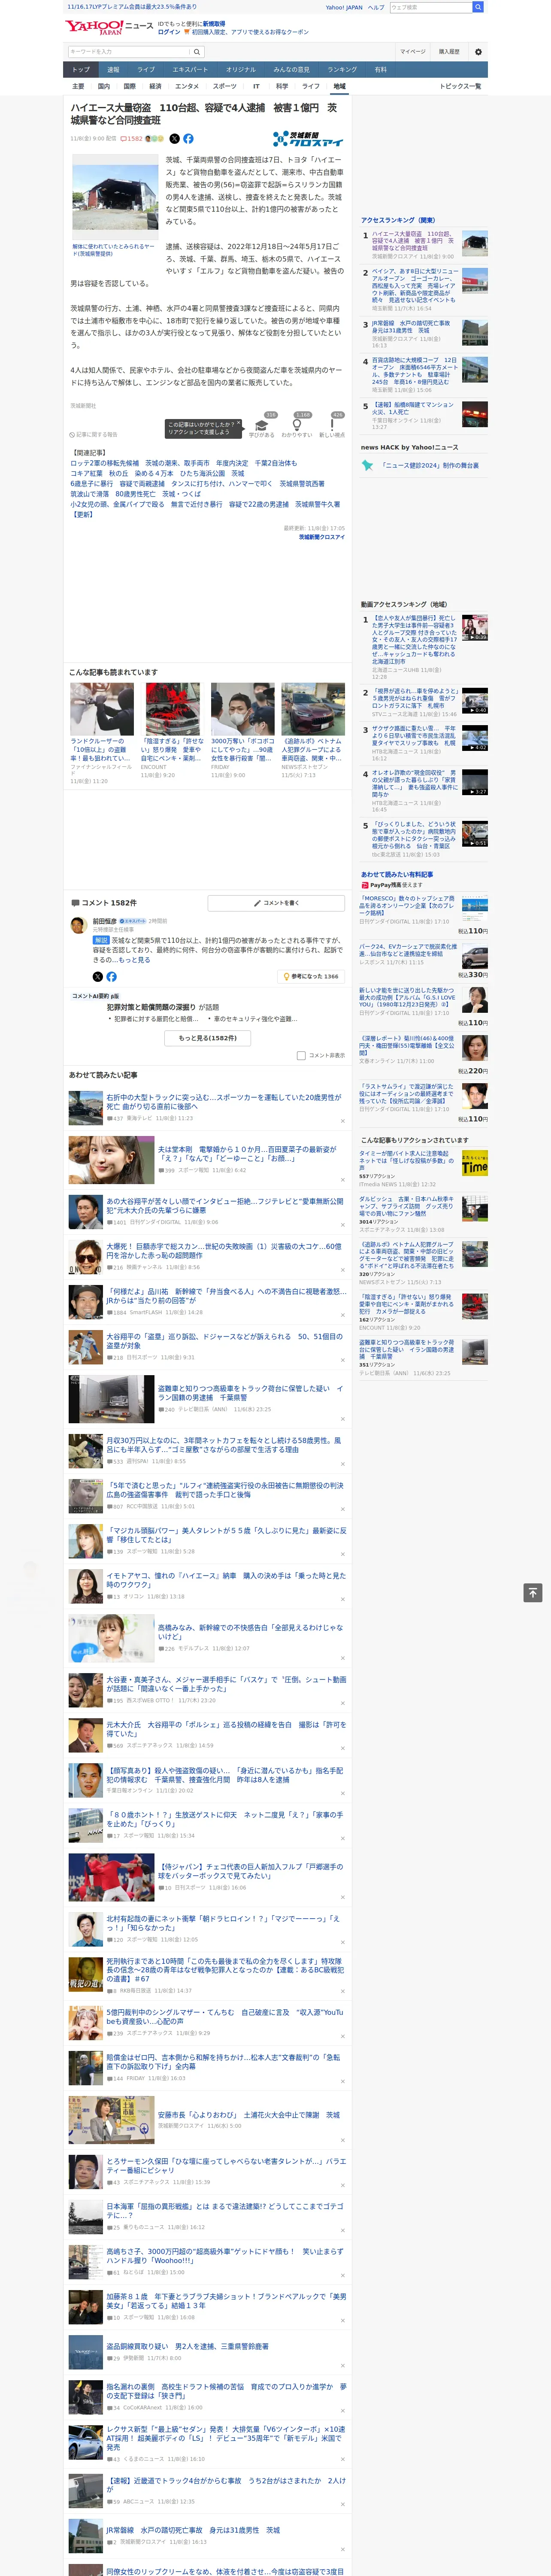Image resolution: width=551 pixels, height=2576 pixels.
Task: Select the 速報 tab
Action: coord(113,70)
